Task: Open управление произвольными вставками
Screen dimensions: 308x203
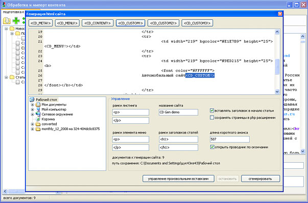Action: click(x=178, y=179)
